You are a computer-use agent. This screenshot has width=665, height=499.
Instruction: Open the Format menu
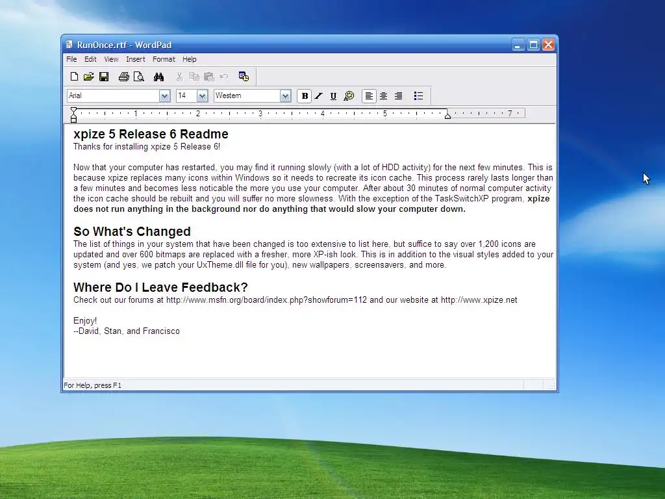(x=164, y=59)
